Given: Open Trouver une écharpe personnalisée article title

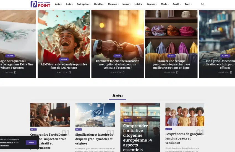Looking at the screenshot, I should (171, 64).
